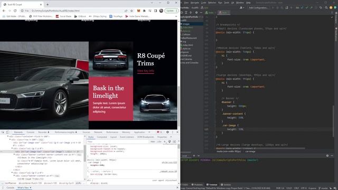Image resolution: width=338 pixels, height=190 pixels.
Task: Click the rear R8 car image
Action: [111, 59]
